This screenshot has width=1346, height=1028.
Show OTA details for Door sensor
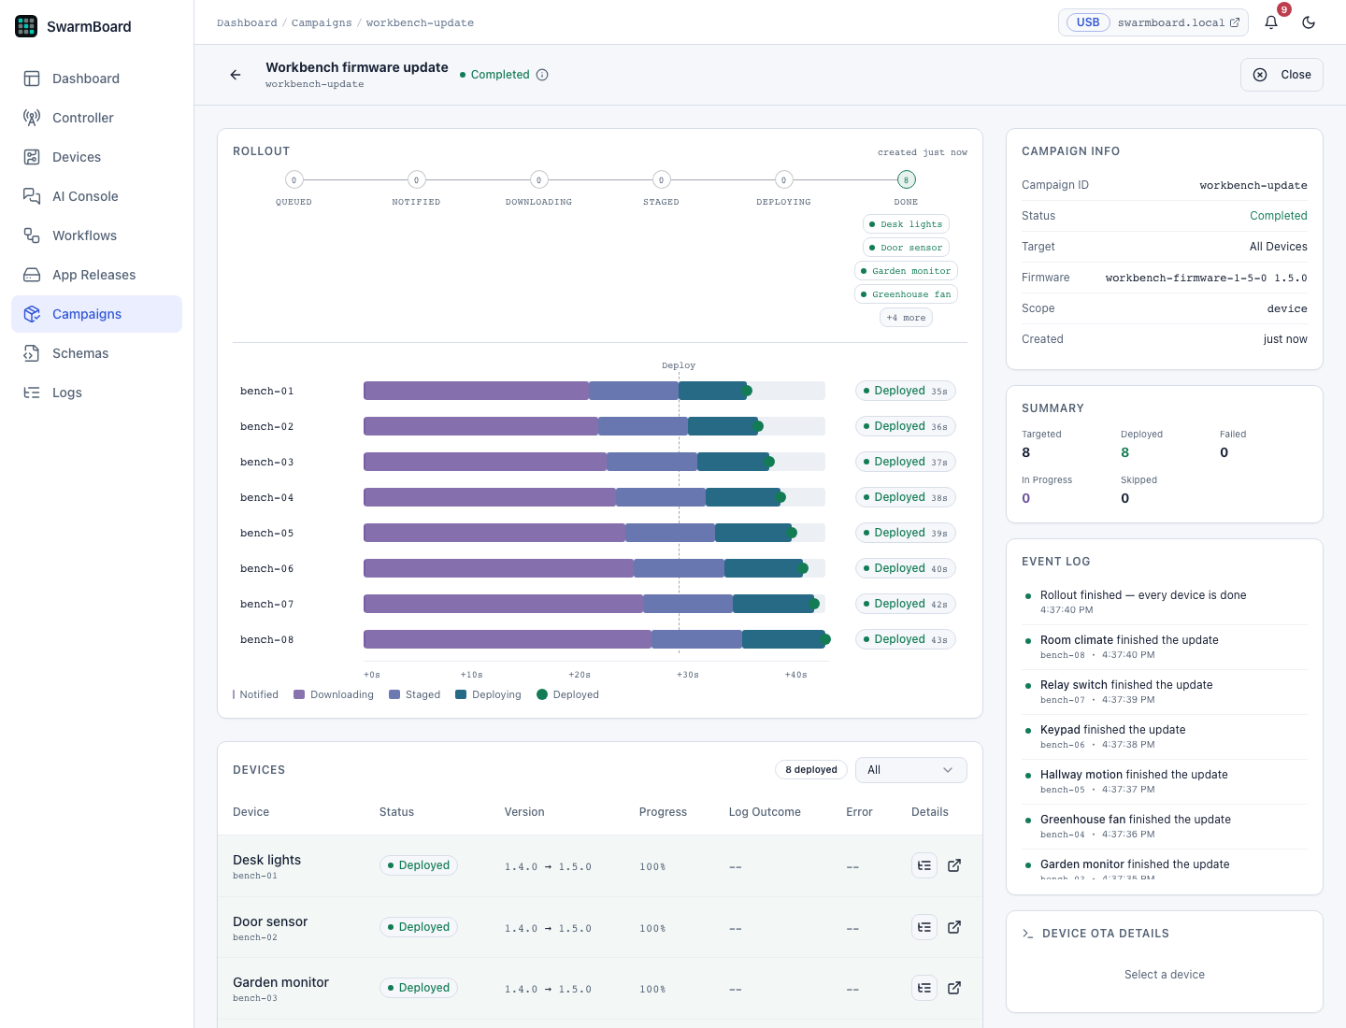(x=924, y=927)
